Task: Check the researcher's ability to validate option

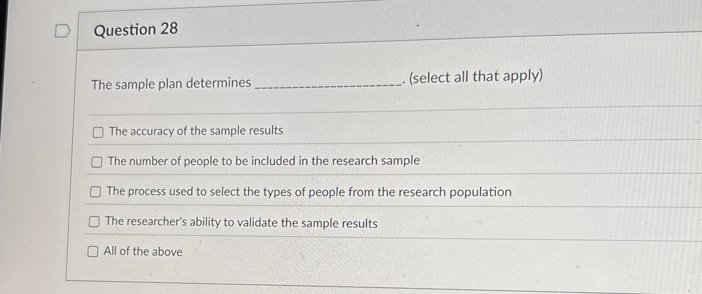Action: click(94, 222)
